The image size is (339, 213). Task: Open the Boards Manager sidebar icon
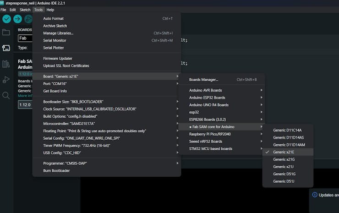(6, 48)
